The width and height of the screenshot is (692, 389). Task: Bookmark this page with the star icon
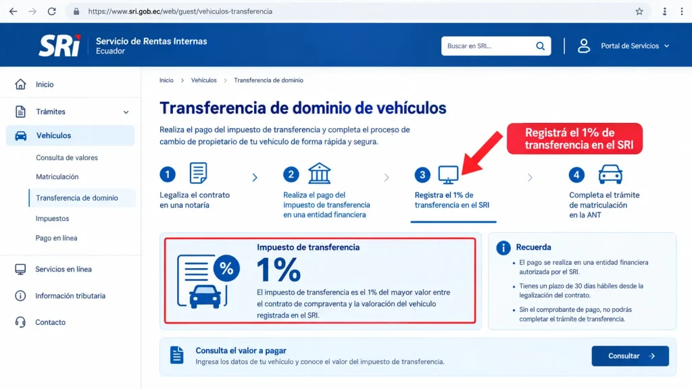tap(639, 11)
